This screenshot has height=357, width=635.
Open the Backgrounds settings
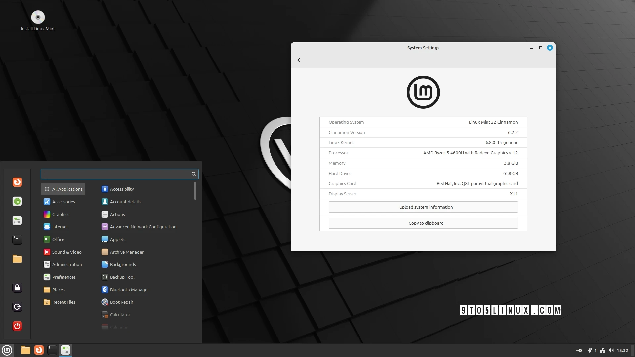123,264
